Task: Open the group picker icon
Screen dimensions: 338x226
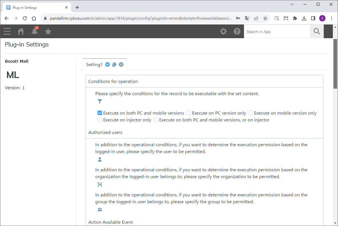Action: point(100,210)
